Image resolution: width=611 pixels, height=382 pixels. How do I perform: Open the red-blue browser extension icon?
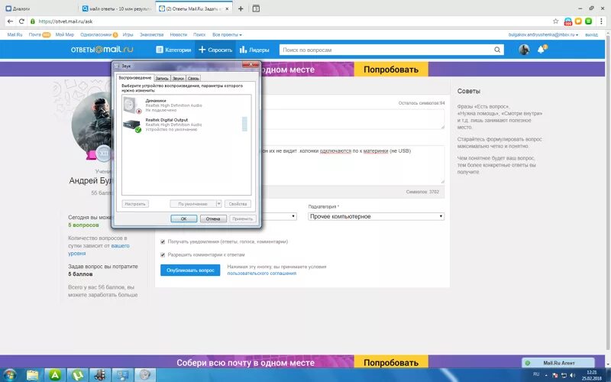click(568, 22)
